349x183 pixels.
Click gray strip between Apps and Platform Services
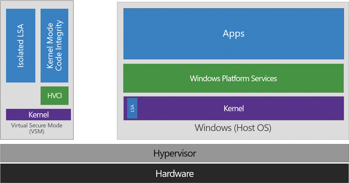point(233,61)
